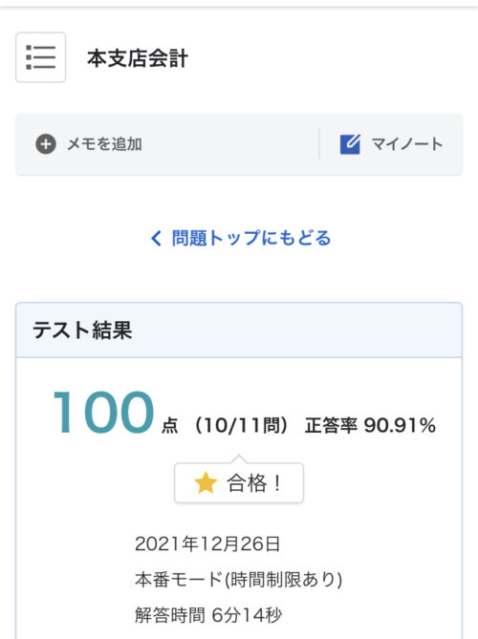
Task: Click the large 100 score number
Action: (x=103, y=412)
